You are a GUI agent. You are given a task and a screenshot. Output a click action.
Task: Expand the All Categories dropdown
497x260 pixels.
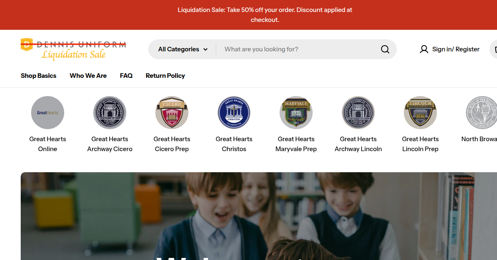tap(183, 49)
